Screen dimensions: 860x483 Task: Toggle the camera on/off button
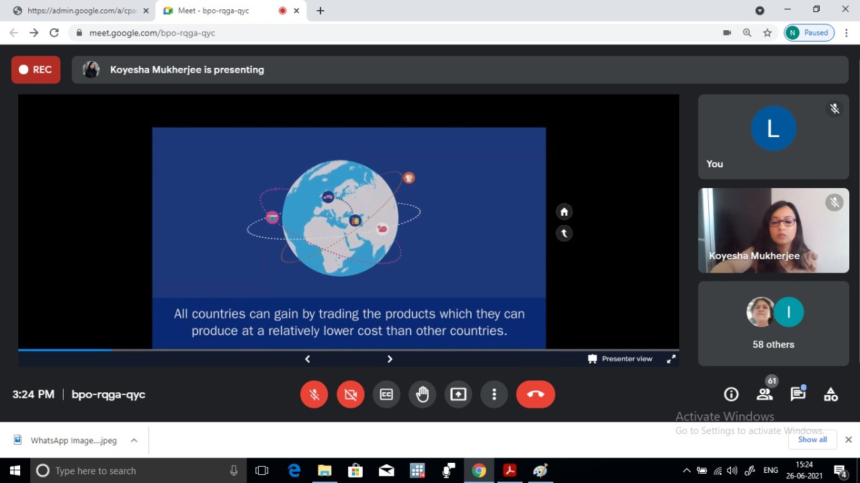click(350, 394)
